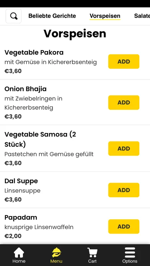The width and height of the screenshot is (150, 266).
Task: Open the search magnifier icon
Action: 14,16
